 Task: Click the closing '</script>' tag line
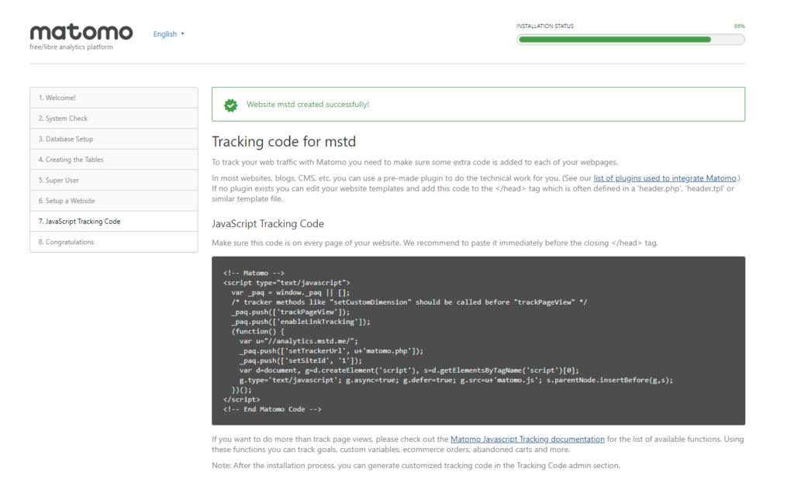(242, 399)
